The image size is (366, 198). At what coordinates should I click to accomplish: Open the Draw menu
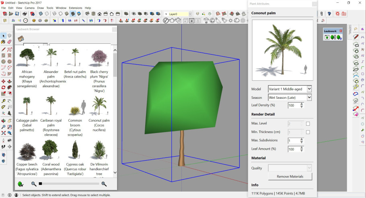pyautogui.click(x=40, y=8)
